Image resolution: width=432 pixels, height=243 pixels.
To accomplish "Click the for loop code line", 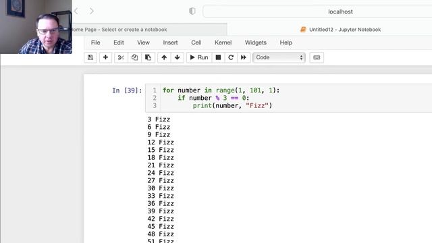I will coord(221,90).
